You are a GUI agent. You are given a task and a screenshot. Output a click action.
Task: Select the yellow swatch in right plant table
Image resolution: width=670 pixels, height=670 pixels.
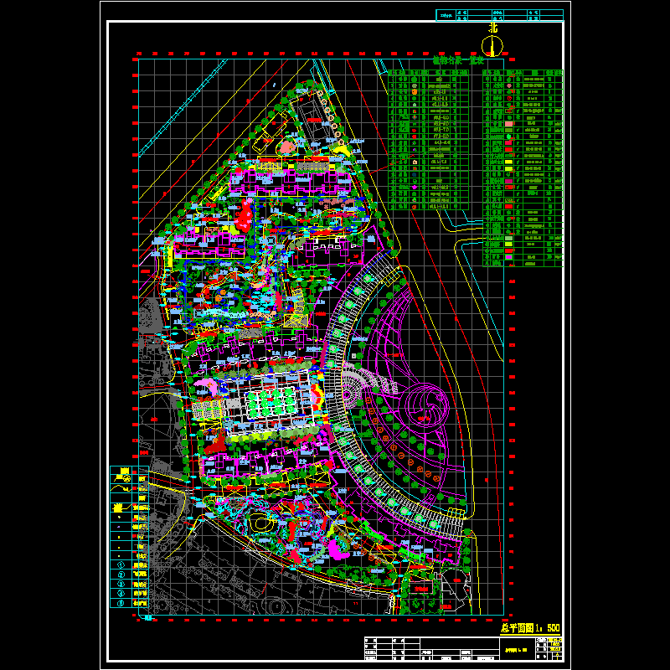[x=508, y=160]
